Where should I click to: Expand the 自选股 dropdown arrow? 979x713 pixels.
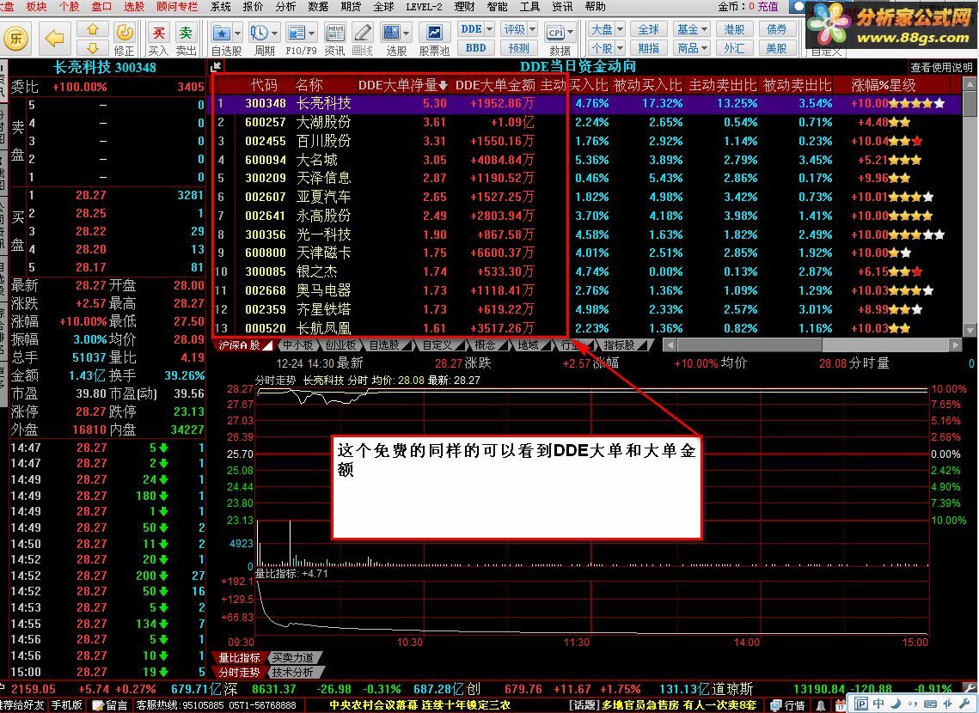coord(236,33)
